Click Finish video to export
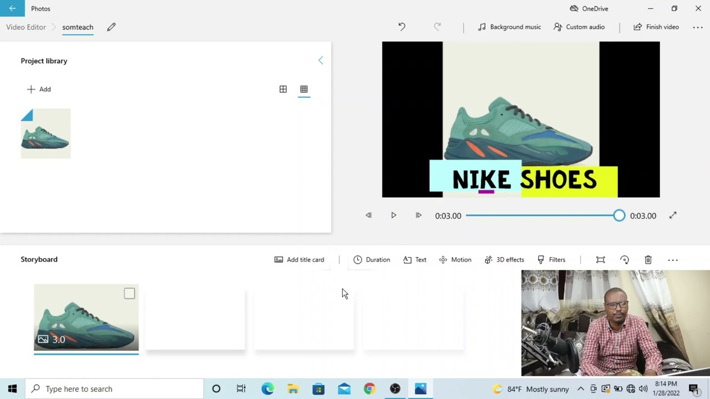The image size is (710, 399). pos(656,27)
